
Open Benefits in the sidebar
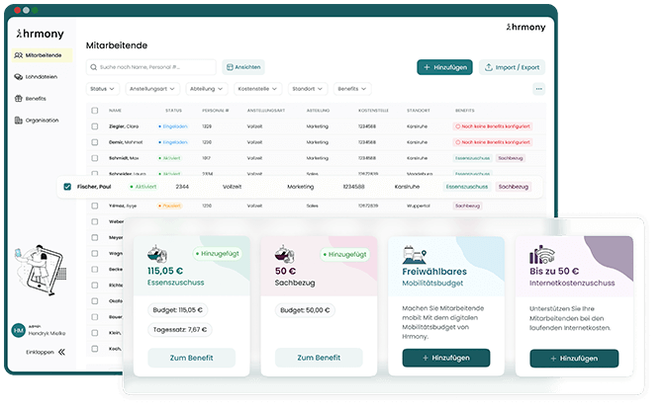36,99
